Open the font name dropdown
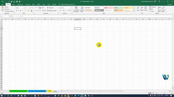The image size is (174, 97). click(24, 8)
